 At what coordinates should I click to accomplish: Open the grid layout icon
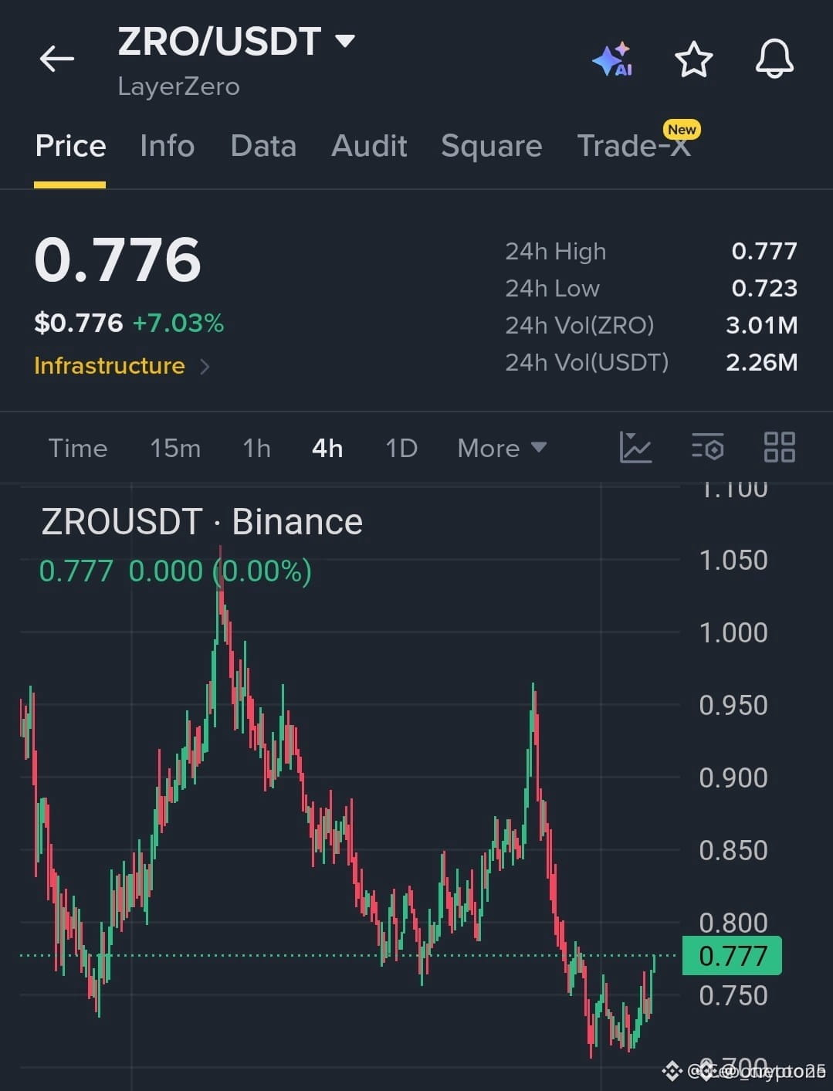[779, 447]
